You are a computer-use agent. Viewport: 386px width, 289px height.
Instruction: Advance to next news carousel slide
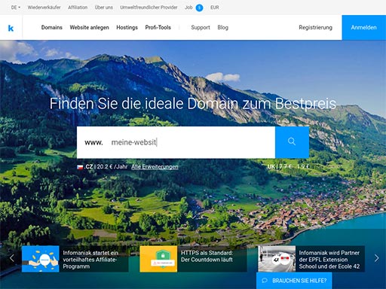(376, 258)
